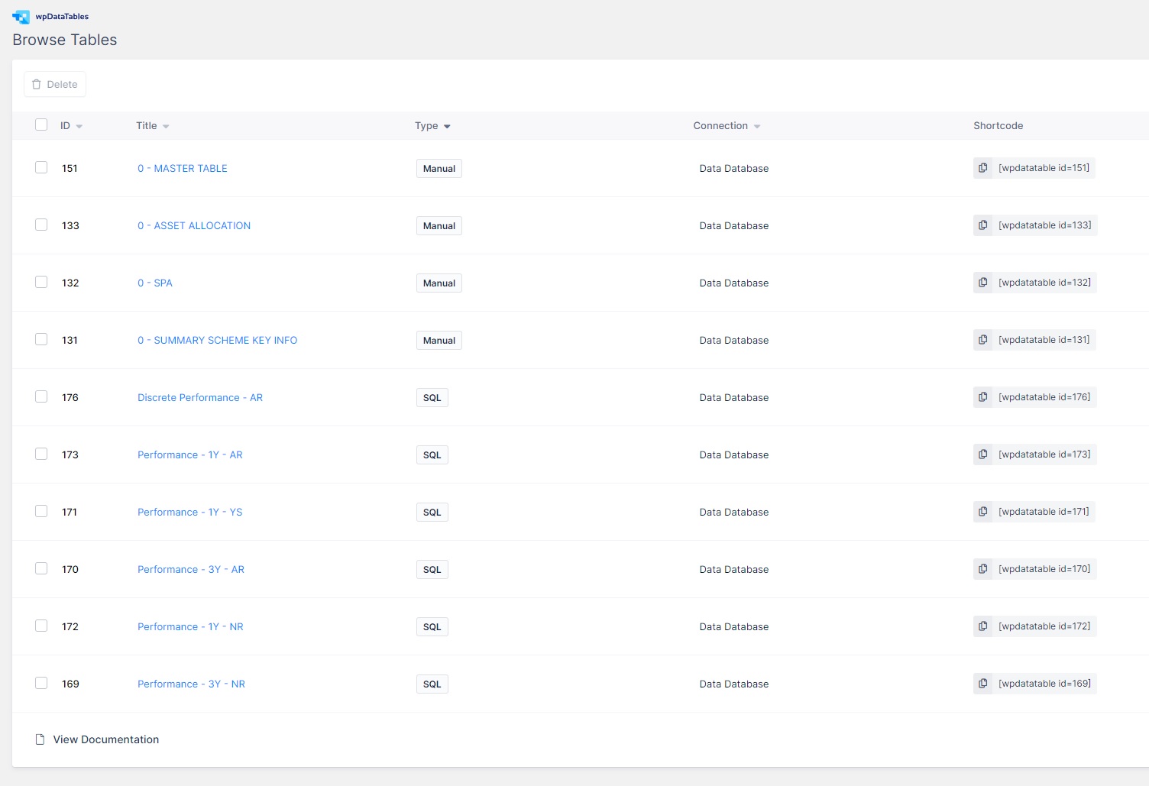
Task: Copy shortcode for Discrete Performance - AR
Action: [x=982, y=397]
